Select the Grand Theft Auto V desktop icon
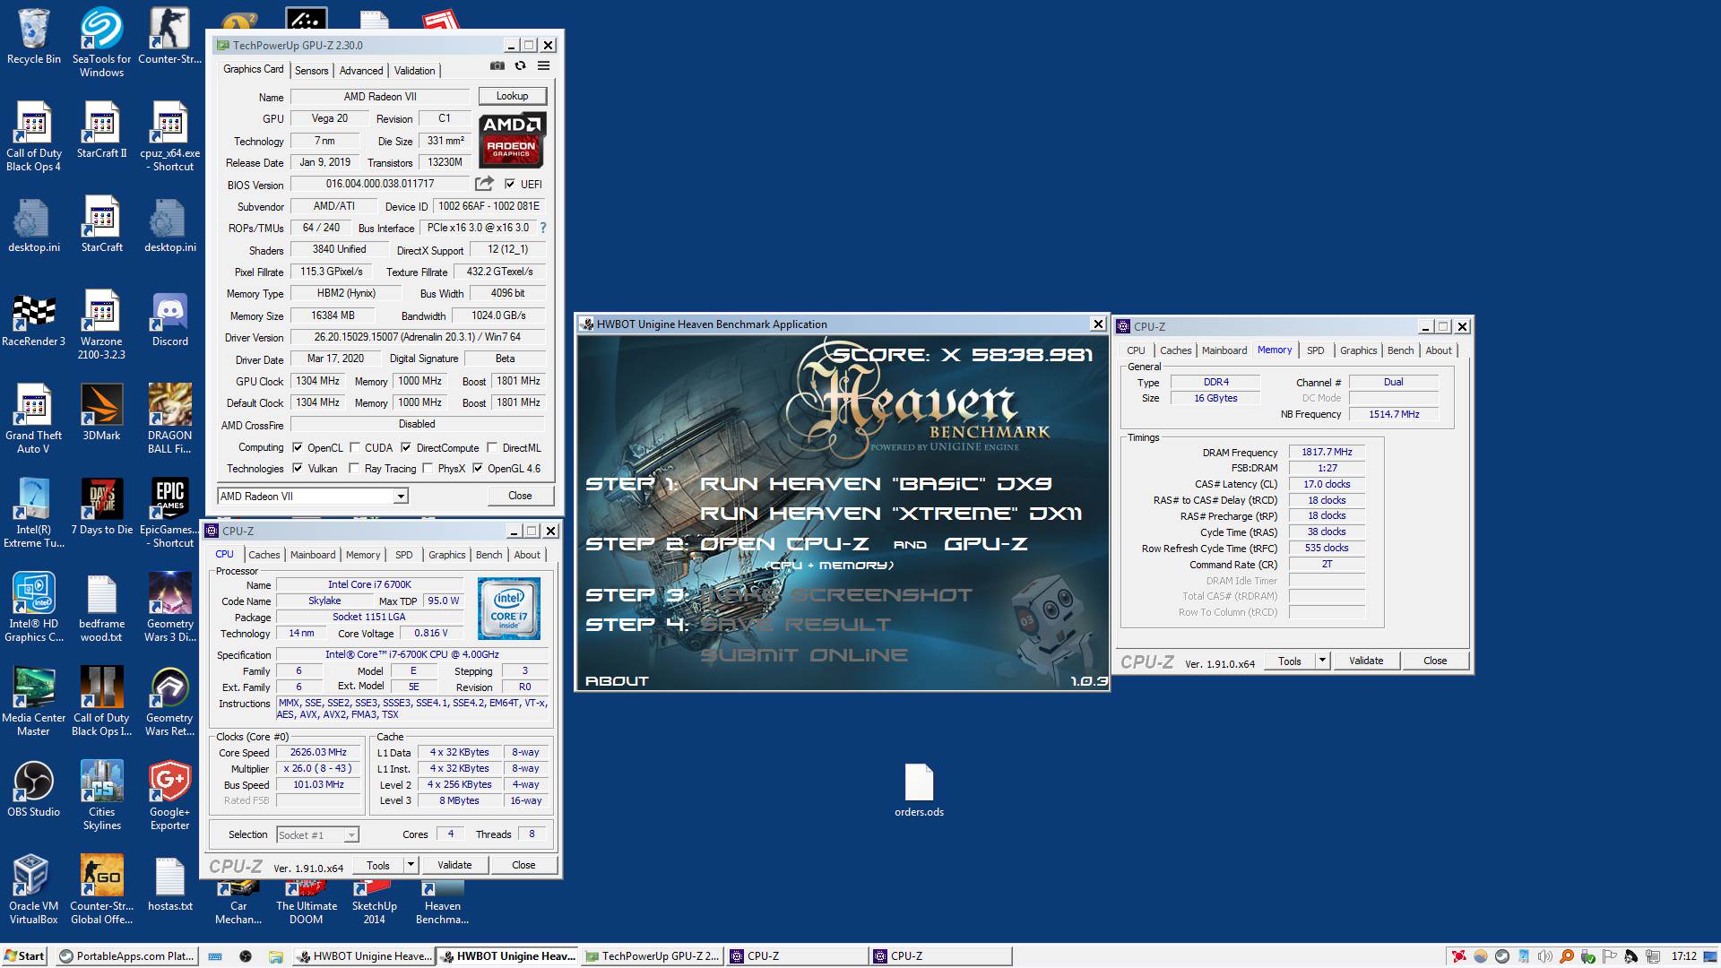 [x=34, y=419]
